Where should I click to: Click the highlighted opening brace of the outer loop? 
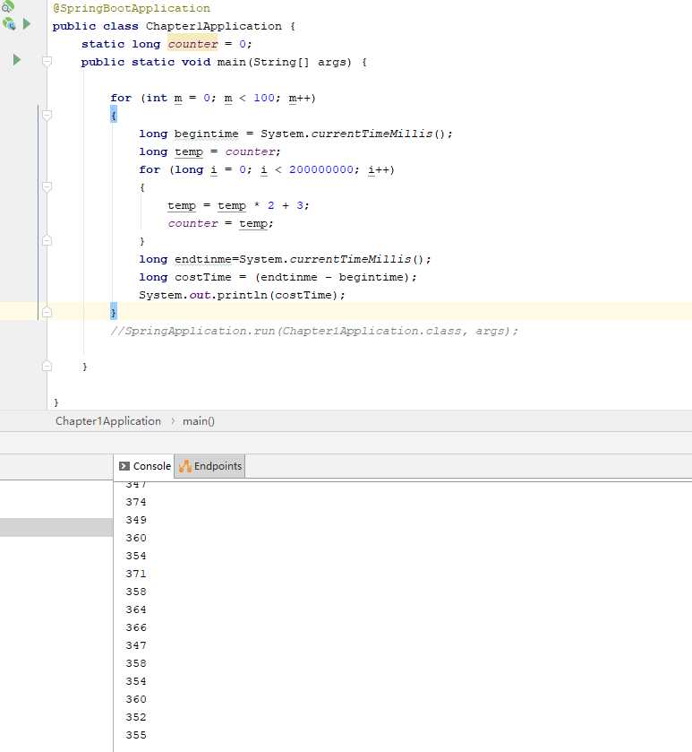click(114, 115)
